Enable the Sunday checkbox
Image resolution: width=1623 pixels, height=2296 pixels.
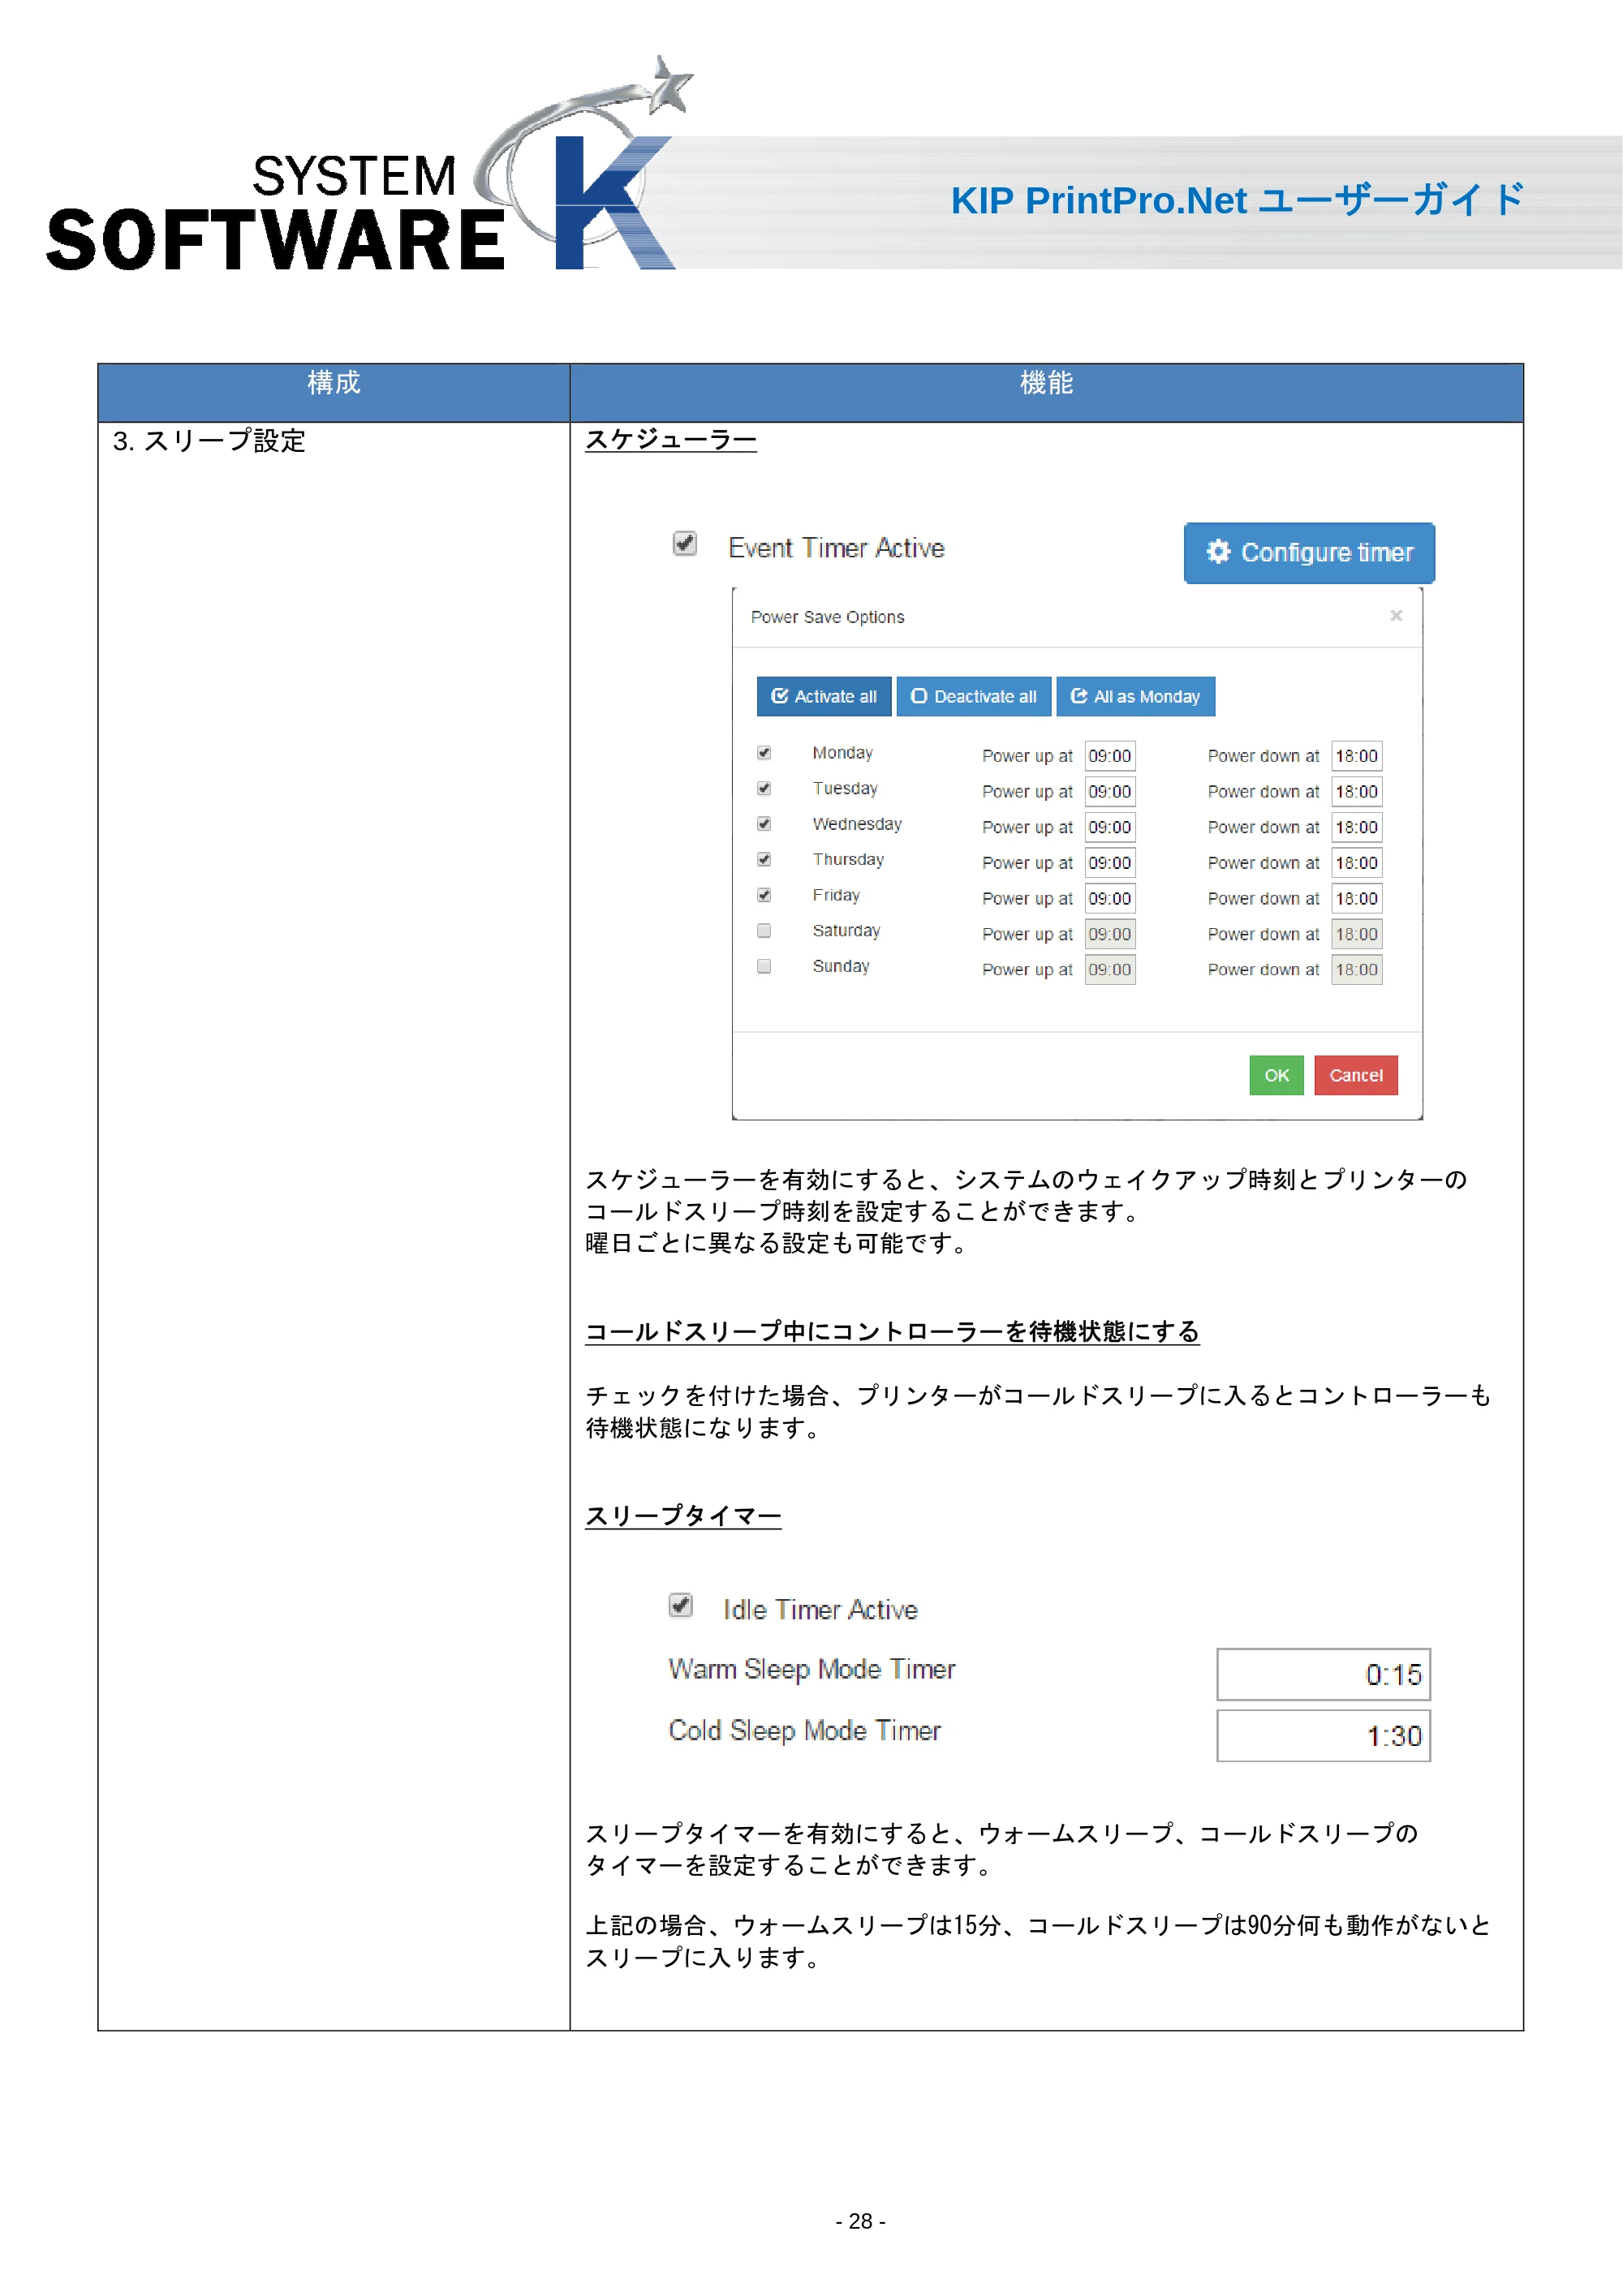(x=764, y=966)
